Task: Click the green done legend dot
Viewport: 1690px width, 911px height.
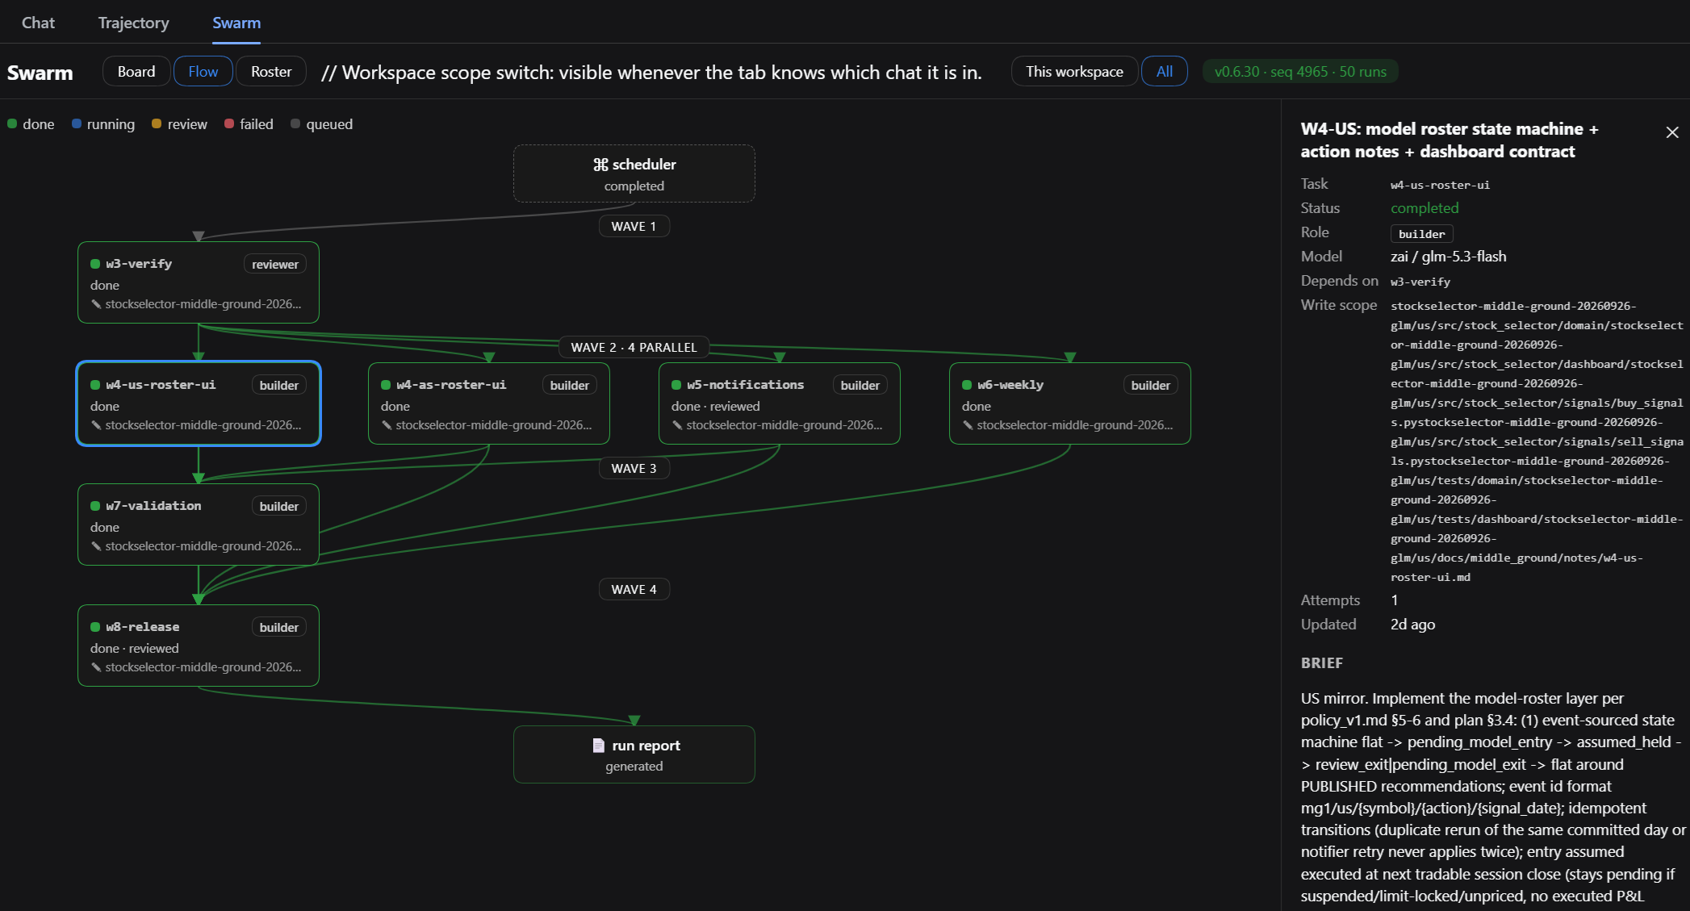Action: coord(12,123)
